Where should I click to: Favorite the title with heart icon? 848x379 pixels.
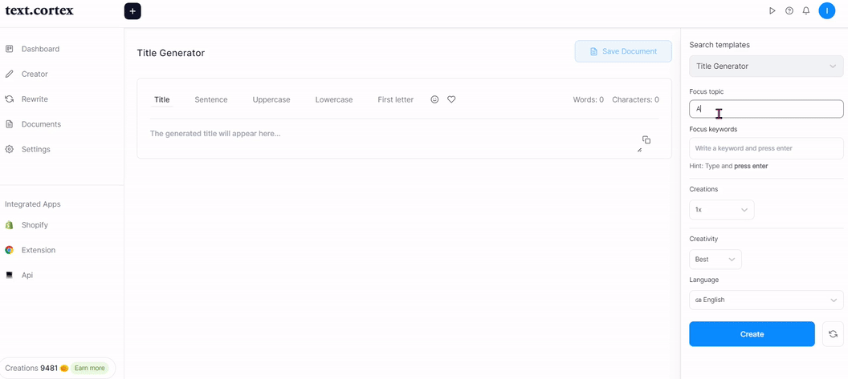[451, 99]
